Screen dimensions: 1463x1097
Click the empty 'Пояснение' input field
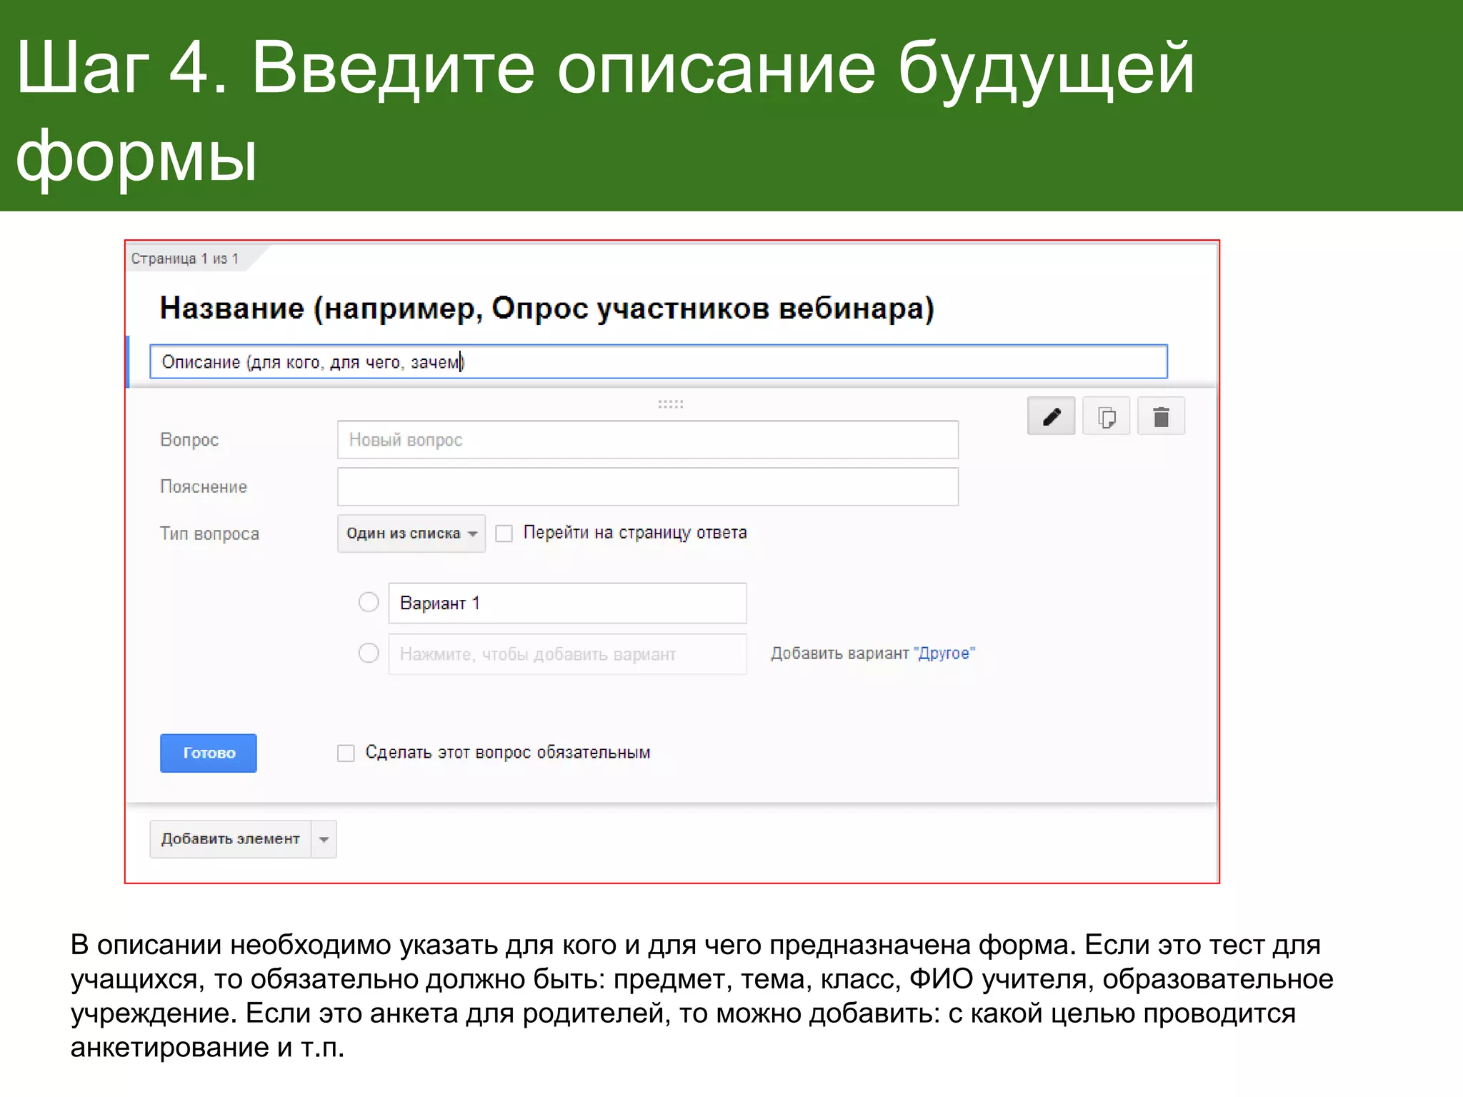[x=648, y=487]
